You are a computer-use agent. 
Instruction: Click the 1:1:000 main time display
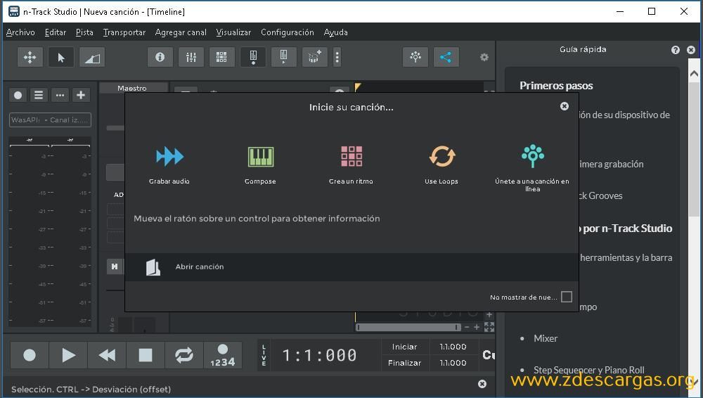(x=319, y=355)
